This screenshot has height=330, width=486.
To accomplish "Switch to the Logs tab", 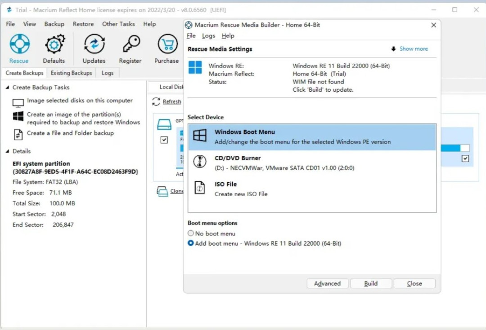I will point(108,73).
